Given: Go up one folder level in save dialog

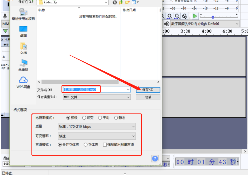Looking at the screenshot, I should coord(121,2).
